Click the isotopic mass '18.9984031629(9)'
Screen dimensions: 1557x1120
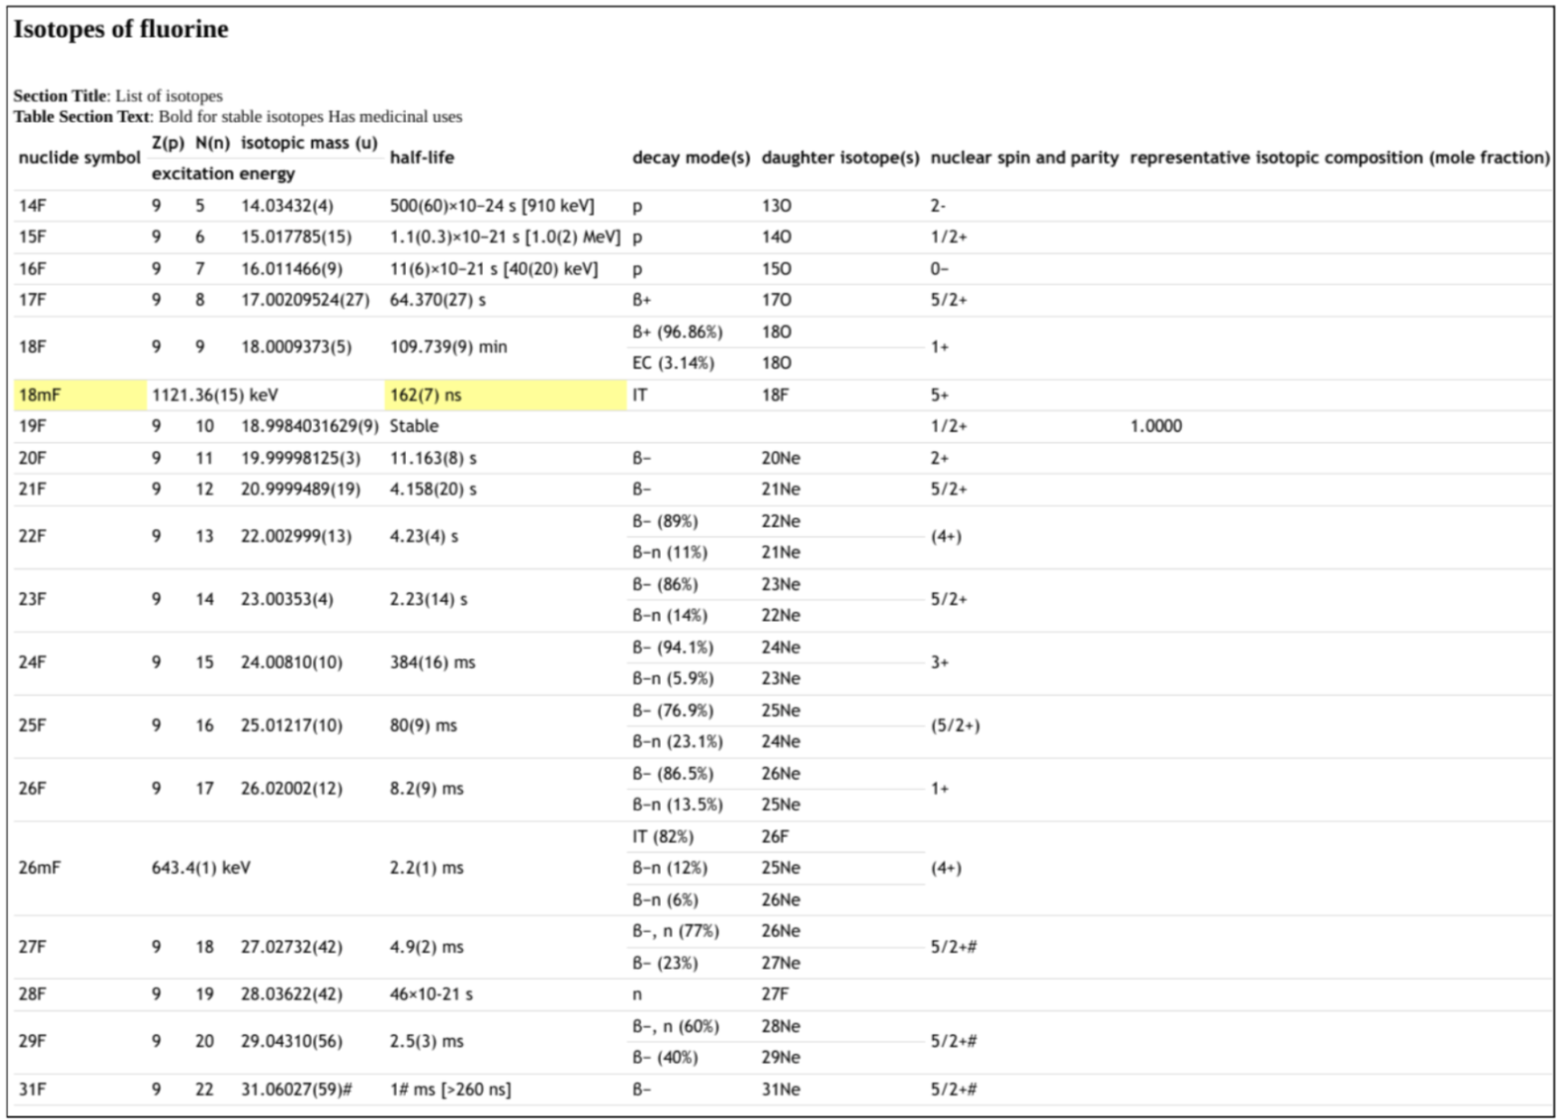[x=309, y=426]
